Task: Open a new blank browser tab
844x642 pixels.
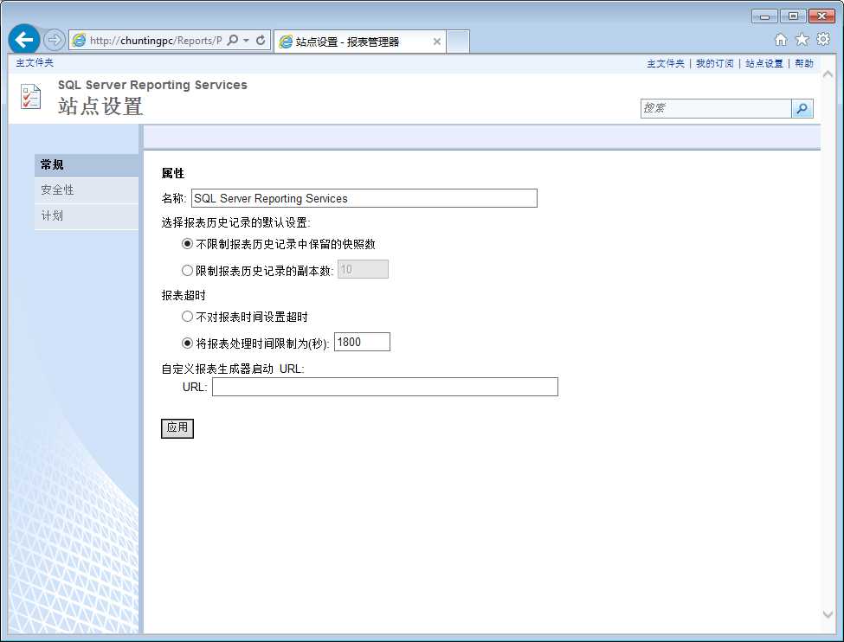Action: [x=458, y=42]
